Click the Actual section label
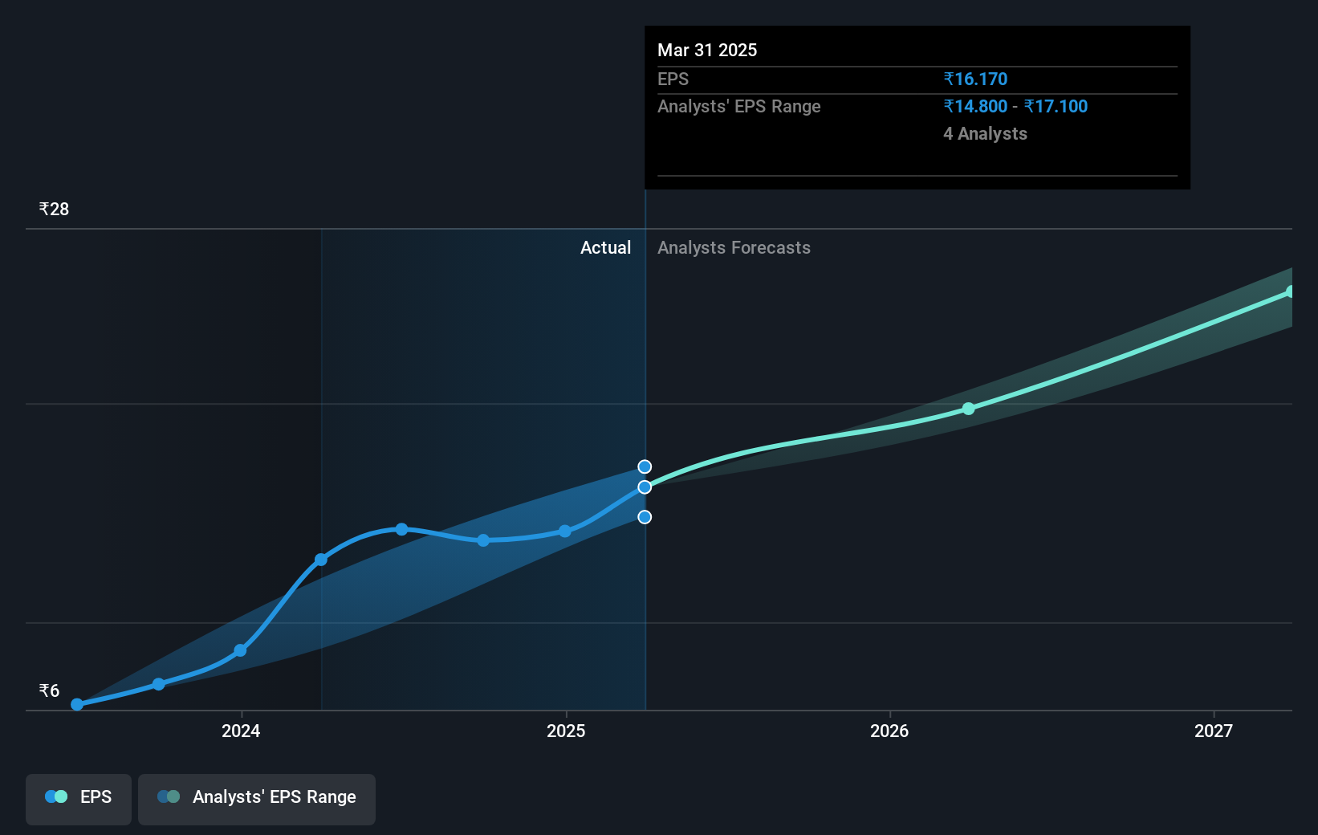1318x835 pixels. (x=606, y=247)
